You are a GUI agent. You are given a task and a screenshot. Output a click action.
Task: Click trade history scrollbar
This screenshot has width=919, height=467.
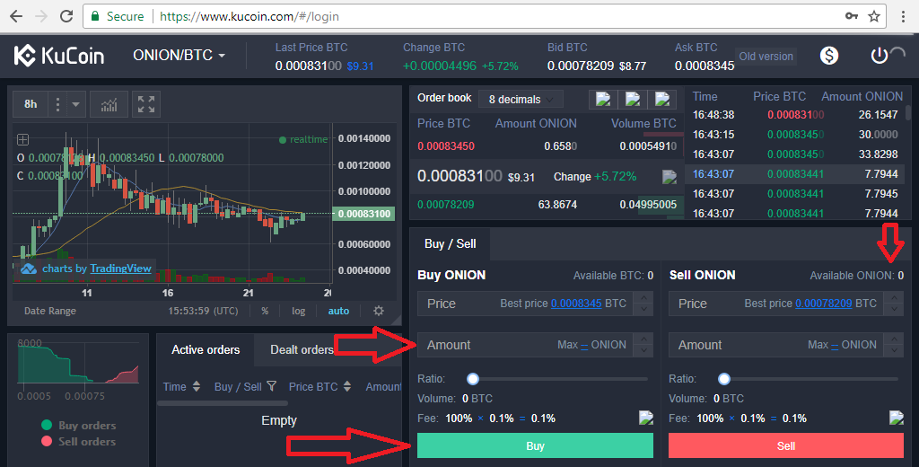(x=908, y=112)
